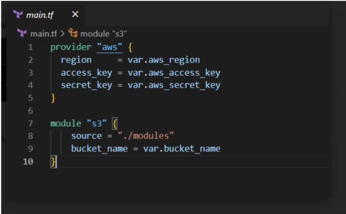Click line number 1 in the gutter
Viewport: 346px width, 214px height.
(x=30, y=47)
